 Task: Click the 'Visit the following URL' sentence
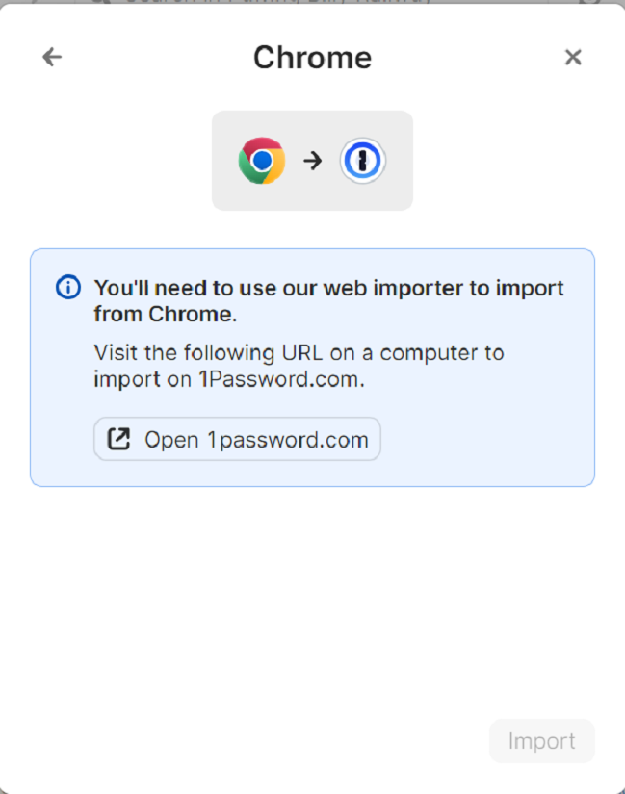tap(299, 366)
